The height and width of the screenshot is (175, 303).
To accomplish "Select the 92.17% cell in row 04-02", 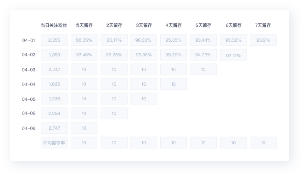I will 233,55.
